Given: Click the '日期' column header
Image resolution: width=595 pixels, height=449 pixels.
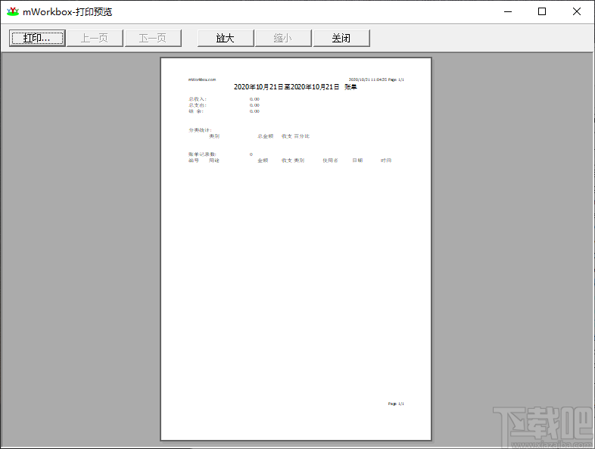Looking at the screenshot, I should coord(357,161).
